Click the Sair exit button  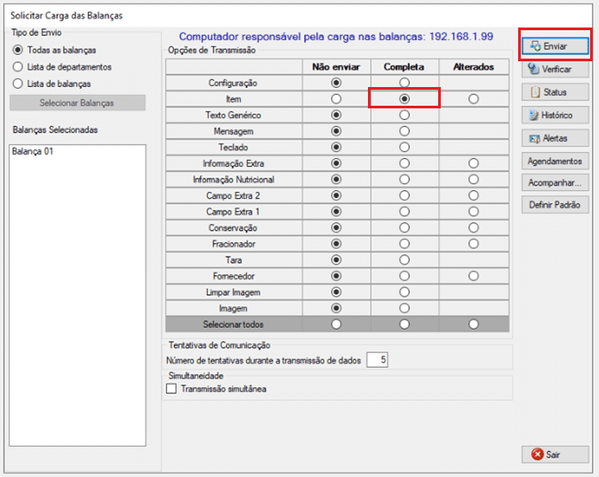555,454
